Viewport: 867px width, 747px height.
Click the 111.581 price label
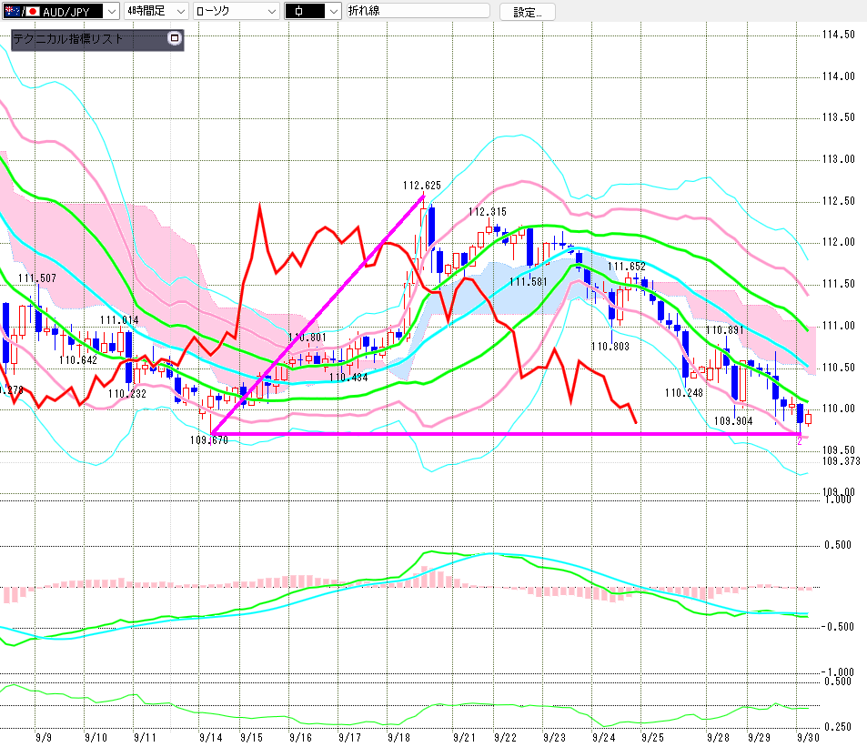tap(528, 281)
